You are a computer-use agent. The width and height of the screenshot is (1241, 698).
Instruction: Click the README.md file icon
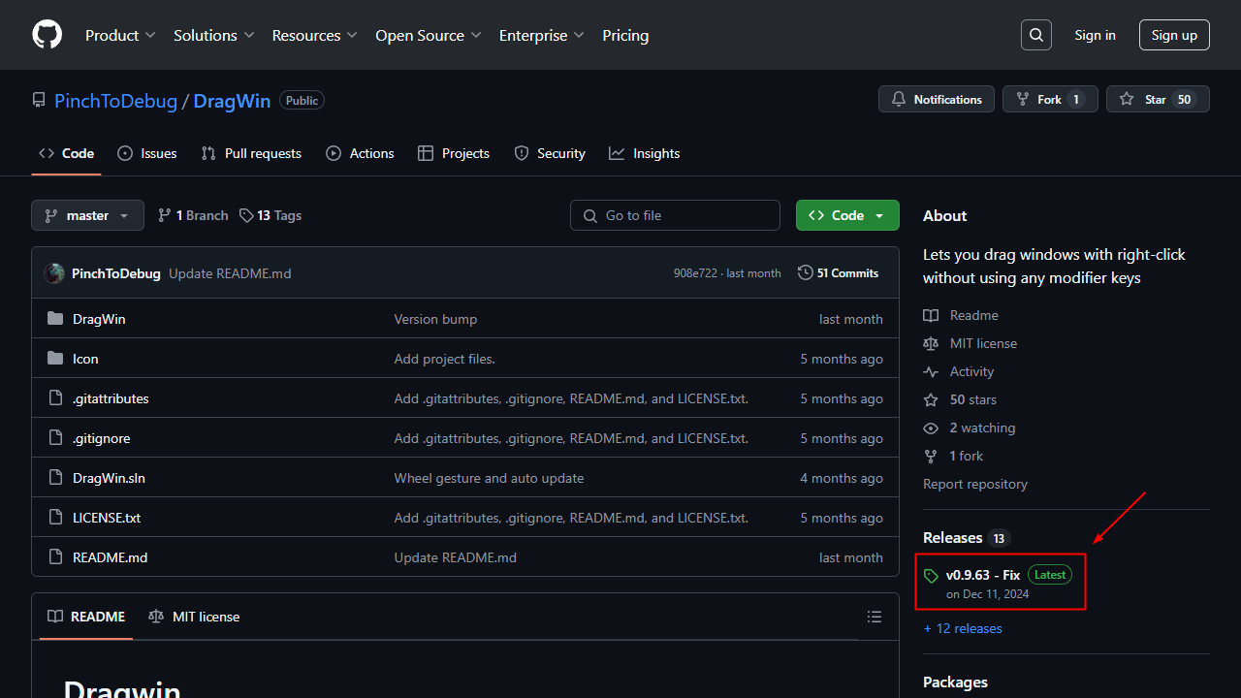point(55,556)
